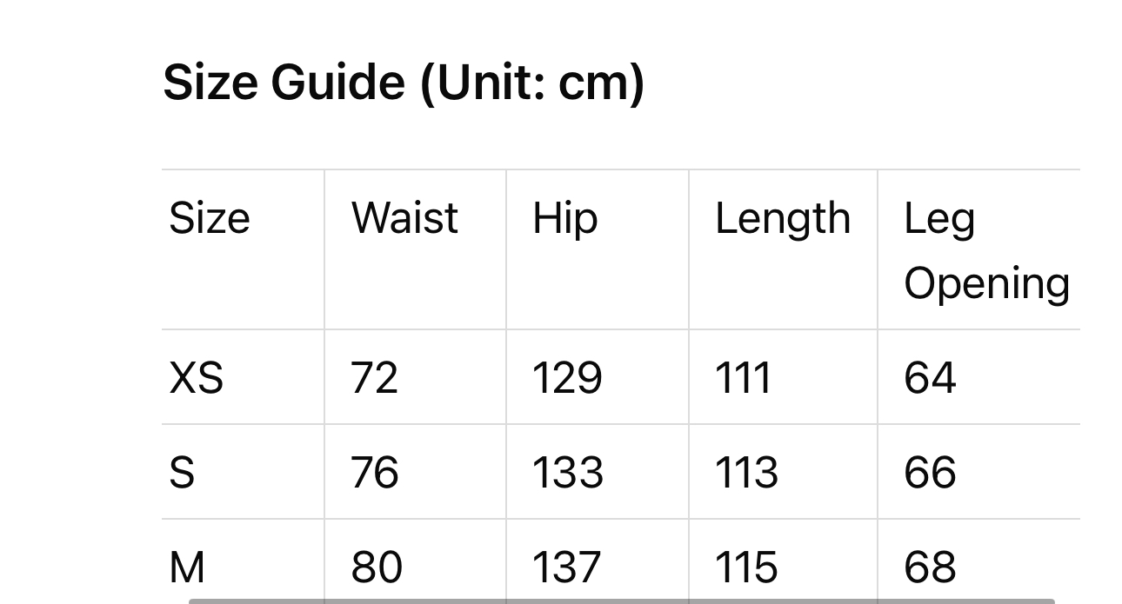This screenshot has width=1122, height=604.
Task: Click the M waist value 80
Action: click(x=376, y=567)
